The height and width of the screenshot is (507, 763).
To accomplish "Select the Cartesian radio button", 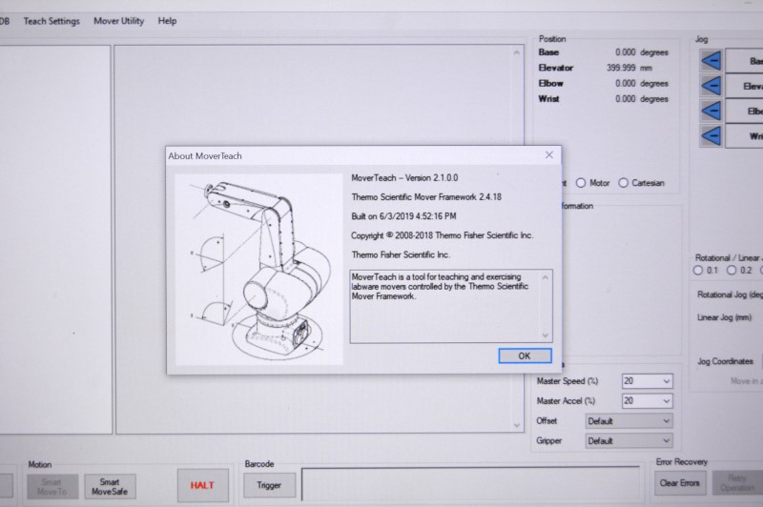I will coord(624,183).
